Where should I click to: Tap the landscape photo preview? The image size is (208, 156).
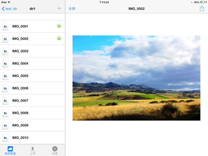click(136, 78)
